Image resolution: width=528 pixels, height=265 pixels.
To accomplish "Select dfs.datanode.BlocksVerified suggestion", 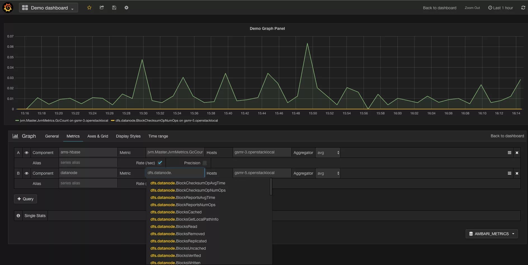I will (x=176, y=256).
